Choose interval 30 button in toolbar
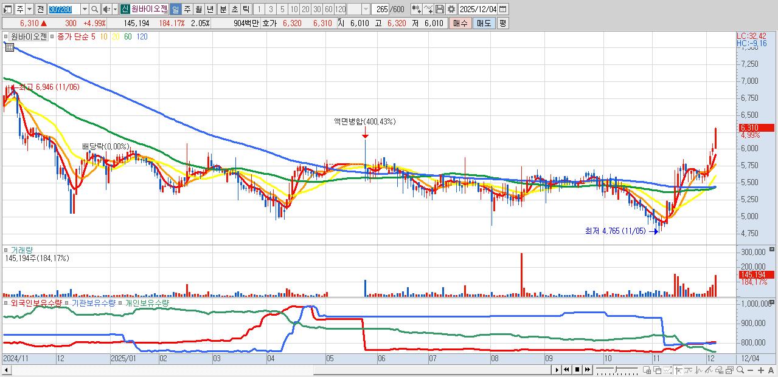 tap(317, 9)
